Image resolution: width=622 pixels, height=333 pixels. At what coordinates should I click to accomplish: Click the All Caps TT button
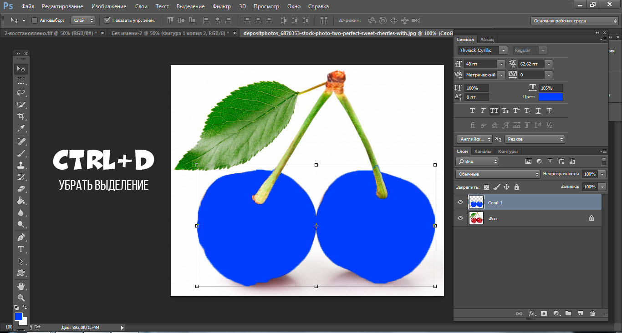pos(494,111)
